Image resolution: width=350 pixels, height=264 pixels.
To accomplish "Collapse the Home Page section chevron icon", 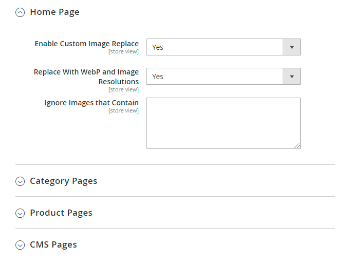I will (20, 13).
